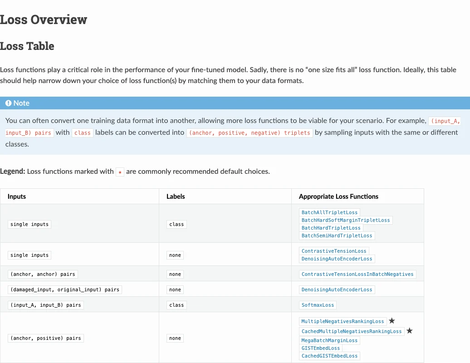Click the "Labels" column header
This screenshot has height=363, width=470.
pyautogui.click(x=176, y=196)
